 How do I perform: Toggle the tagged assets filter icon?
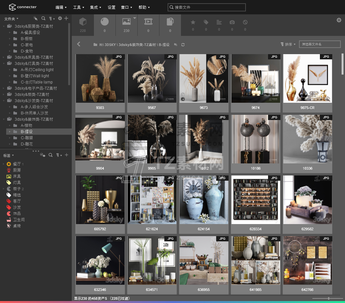click(x=206, y=22)
